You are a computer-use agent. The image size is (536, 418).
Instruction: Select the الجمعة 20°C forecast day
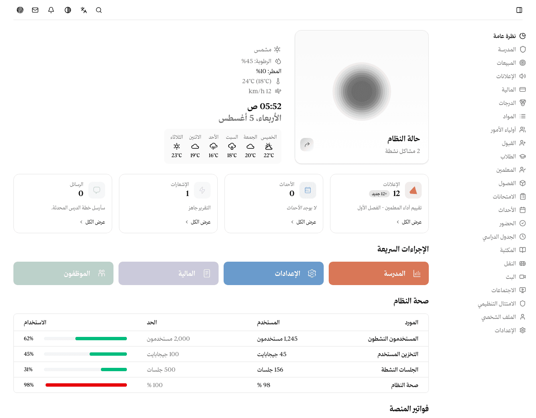point(250,146)
